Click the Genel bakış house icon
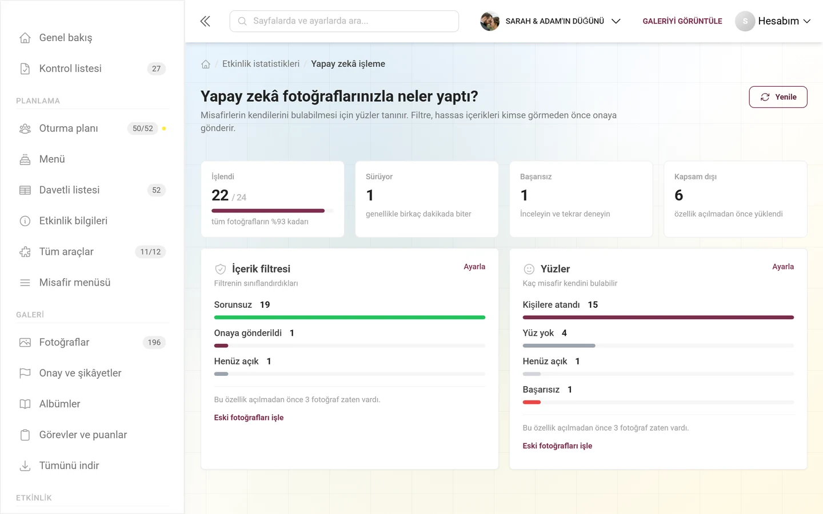Image resolution: width=823 pixels, height=514 pixels. click(x=25, y=38)
